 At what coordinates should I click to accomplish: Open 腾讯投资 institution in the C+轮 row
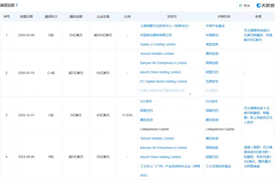[212, 54]
